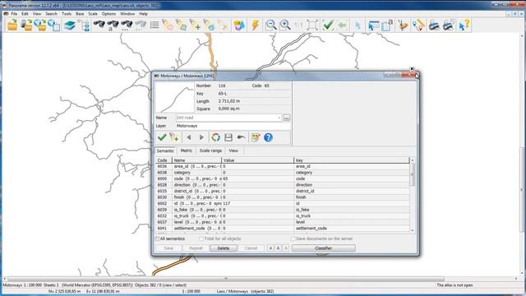Image resolution: width=526 pixels, height=296 pixels.
Task: Open the object list icon
Action: [155, 25]
